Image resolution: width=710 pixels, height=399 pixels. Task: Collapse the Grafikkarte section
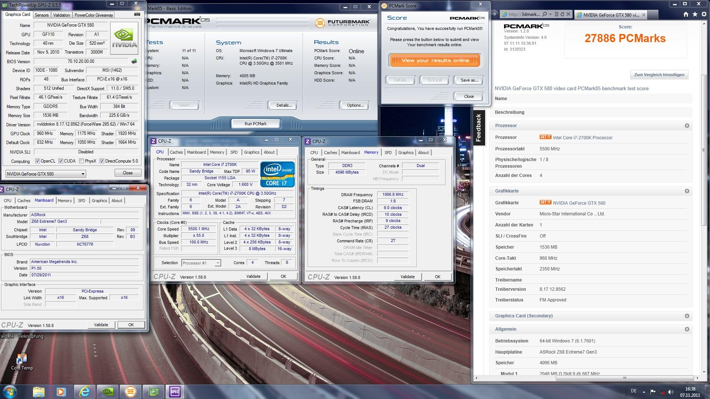click(687, 191)
